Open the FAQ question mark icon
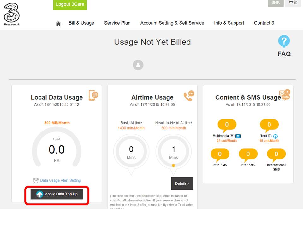The height and width of the screenshot is (227, 303). (x=284, y=41)
